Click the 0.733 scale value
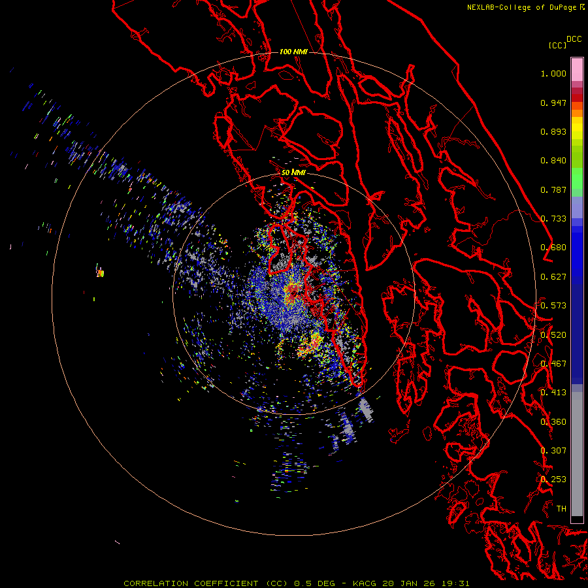Image resolution: width=588 pixels, height=588 pixels. point(553,219)
